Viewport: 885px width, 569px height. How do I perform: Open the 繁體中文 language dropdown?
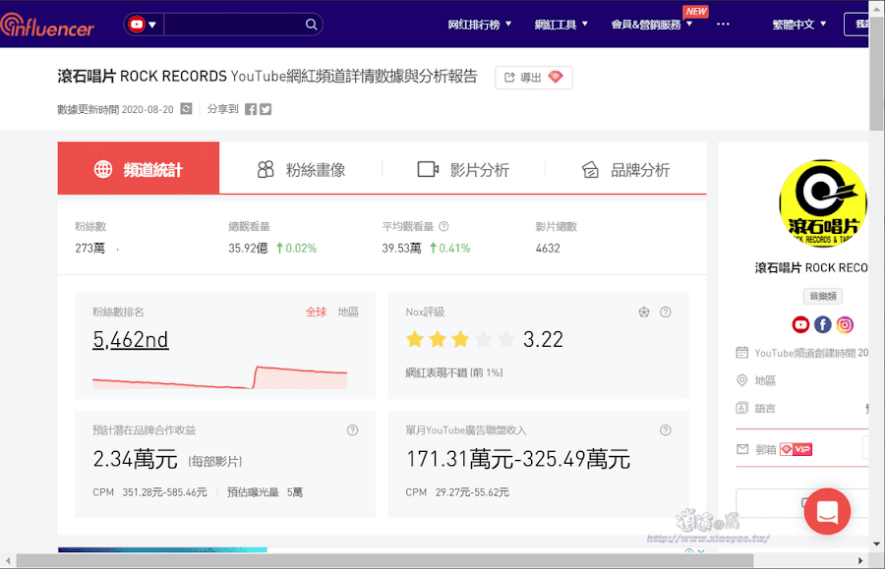[x=799, y=25]
